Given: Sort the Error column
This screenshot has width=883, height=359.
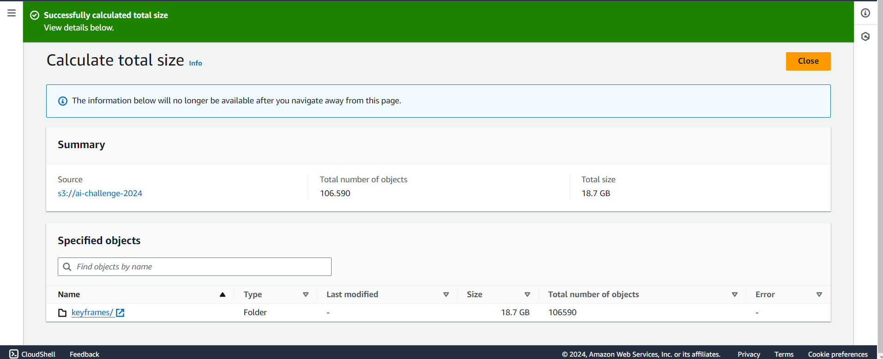Looking at the screenshot, I should coord(819,294).
